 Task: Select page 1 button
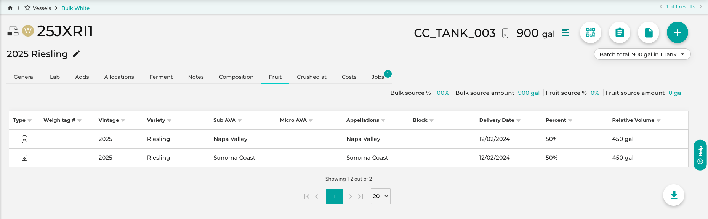(335, 197)
